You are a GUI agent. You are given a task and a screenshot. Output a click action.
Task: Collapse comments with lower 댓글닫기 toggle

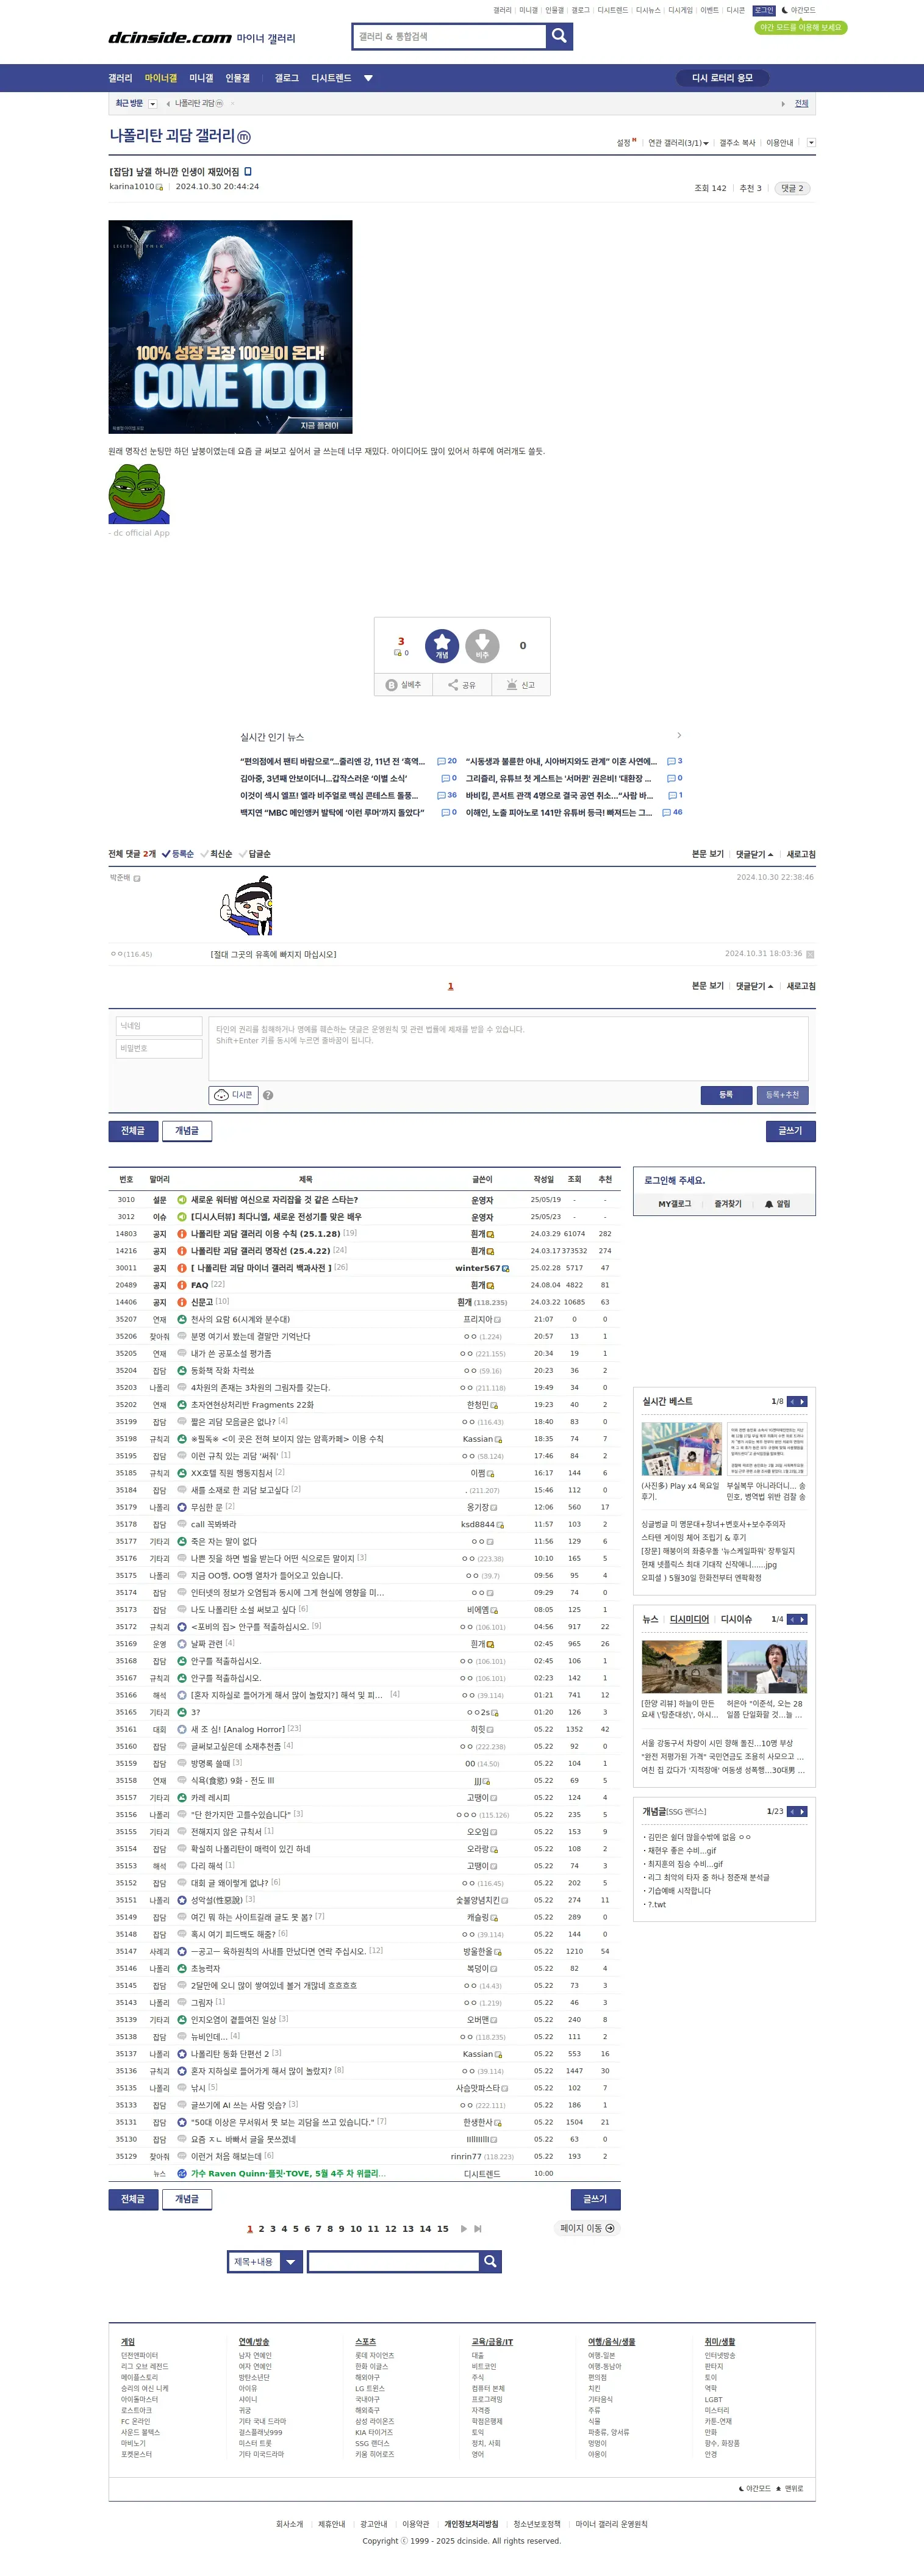pos(755,986)
